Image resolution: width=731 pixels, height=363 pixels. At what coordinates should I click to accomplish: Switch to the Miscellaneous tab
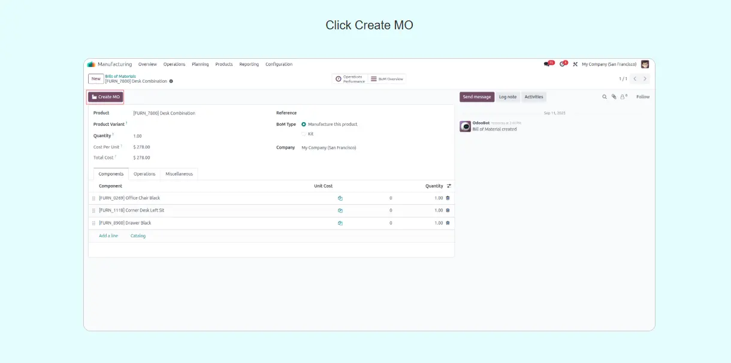179,174
